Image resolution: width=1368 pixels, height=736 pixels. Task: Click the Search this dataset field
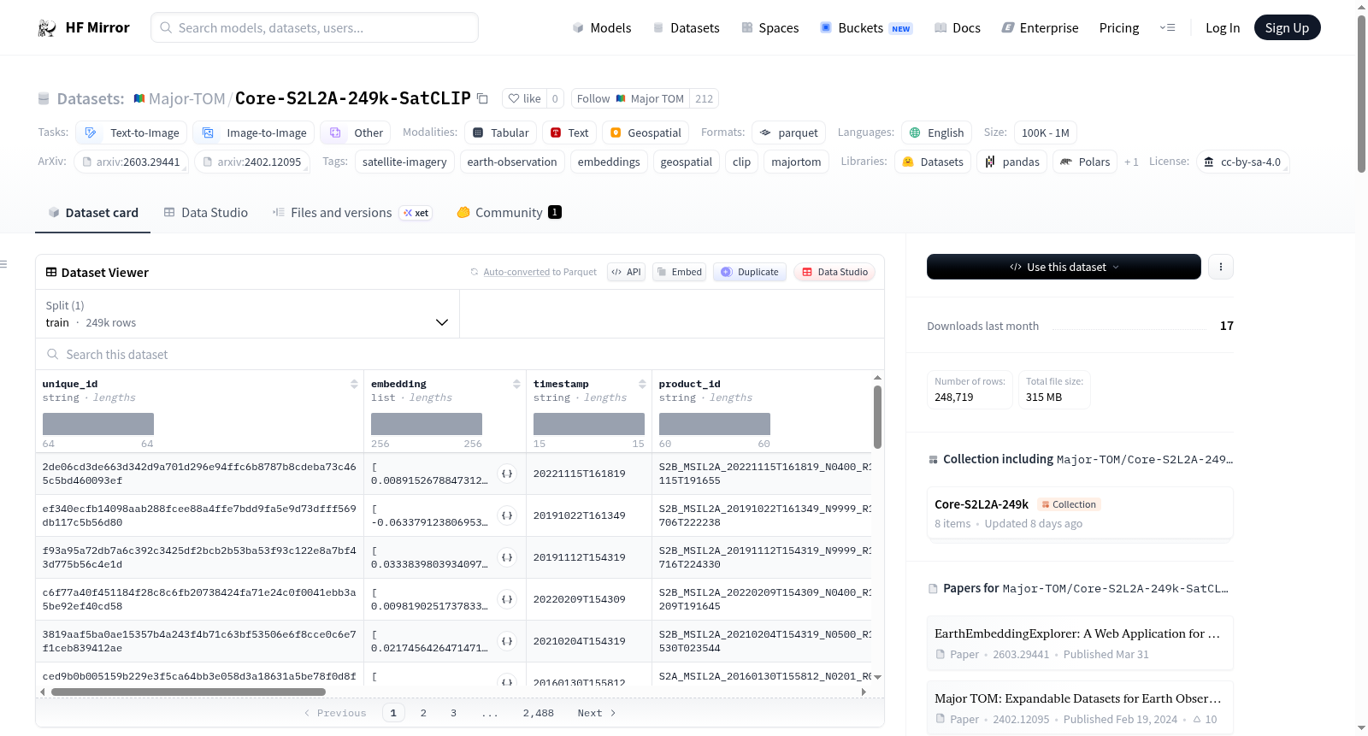(x=460, y=354)
